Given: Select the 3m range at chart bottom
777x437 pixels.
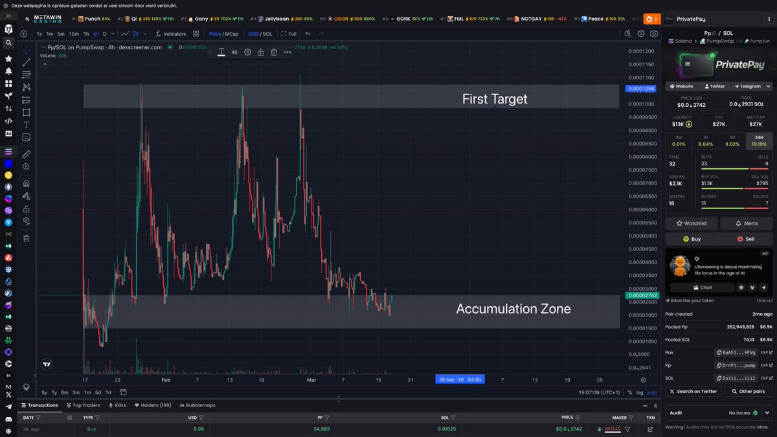Looking at the screenshot, I should (x=76, y=392).
